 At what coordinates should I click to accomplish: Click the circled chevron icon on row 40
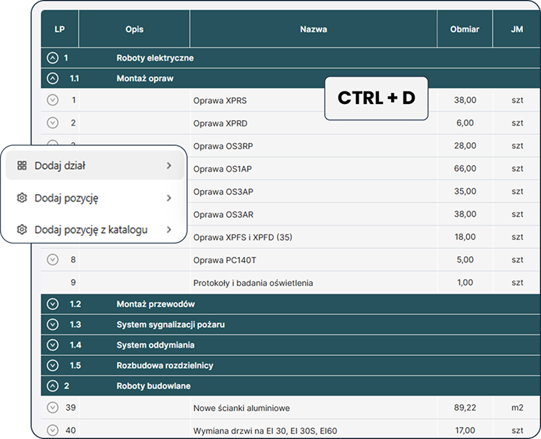52,431
